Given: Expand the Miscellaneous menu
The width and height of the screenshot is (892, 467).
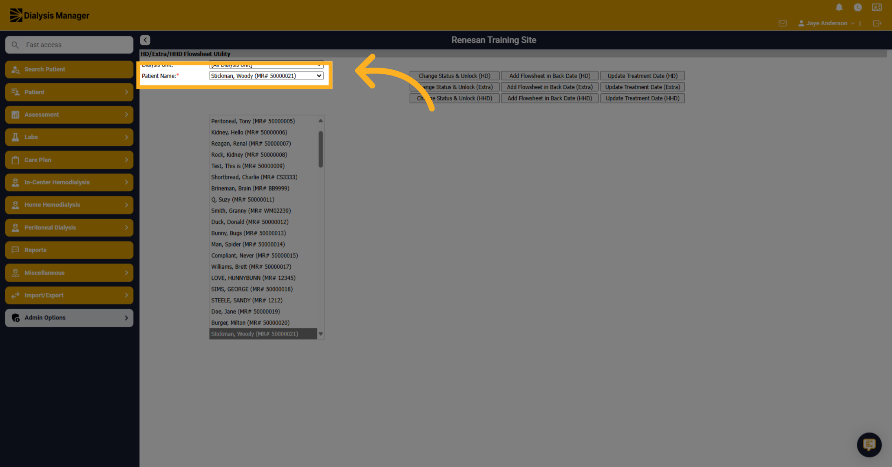Looking at the screenshot, I should pos(69,273).
